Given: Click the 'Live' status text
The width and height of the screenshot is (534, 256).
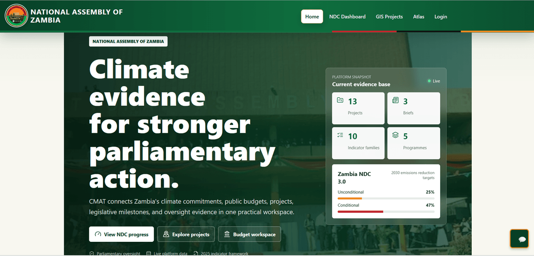Looking at the screenshot, I should [437, 81].
